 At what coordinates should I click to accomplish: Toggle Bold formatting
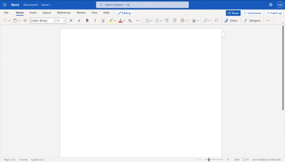(87, 21)
